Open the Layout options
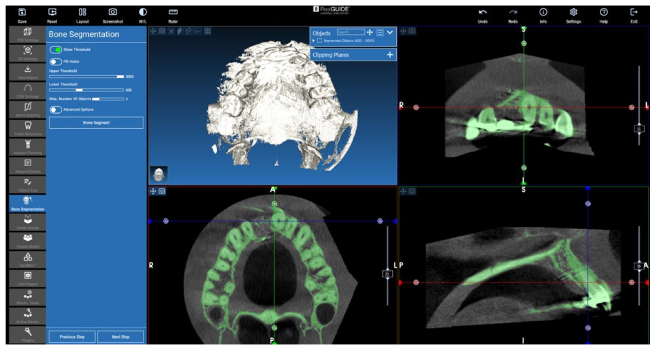656x350 pixels. pyautogui.click(x=83, y=12)
